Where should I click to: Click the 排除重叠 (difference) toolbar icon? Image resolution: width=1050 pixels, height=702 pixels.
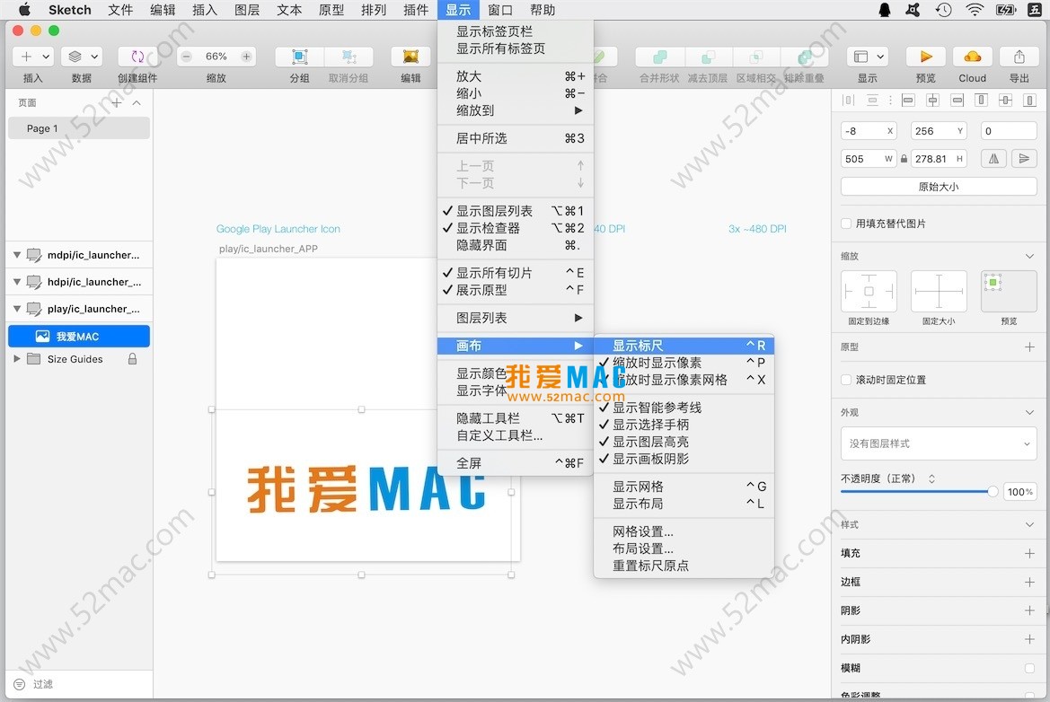tap(804, 57)
